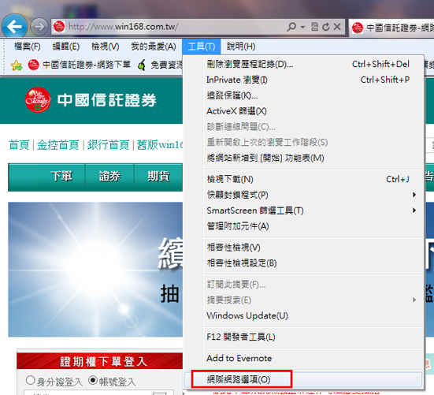Image resolution: width=434 pixels, height=395 pixels.
Task: Open the address bar dropdown arrow
Action: pyautogui.click(x=302, y=27)
